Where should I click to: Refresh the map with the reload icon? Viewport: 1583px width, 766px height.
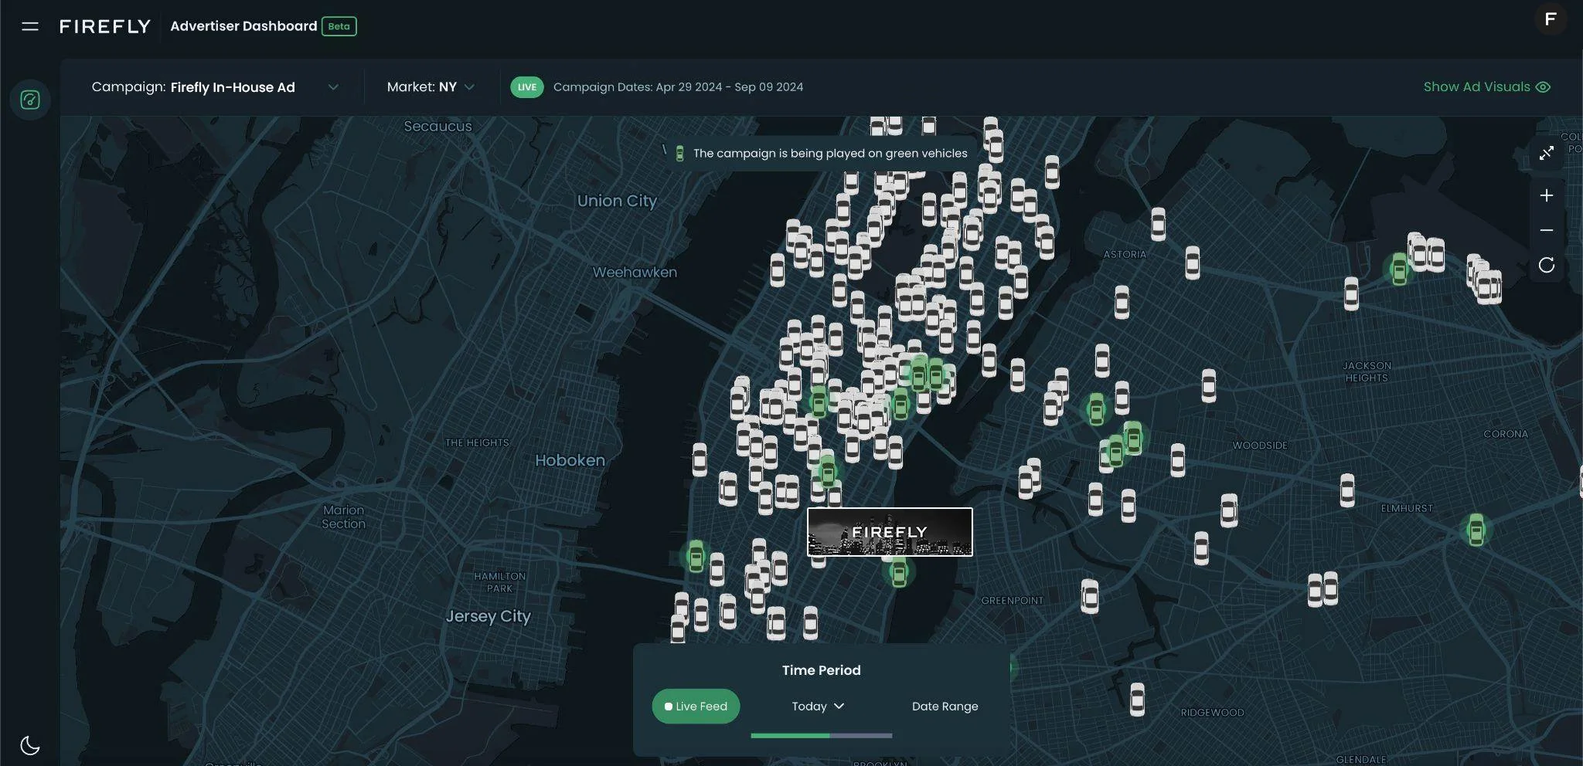point(1547,265)
